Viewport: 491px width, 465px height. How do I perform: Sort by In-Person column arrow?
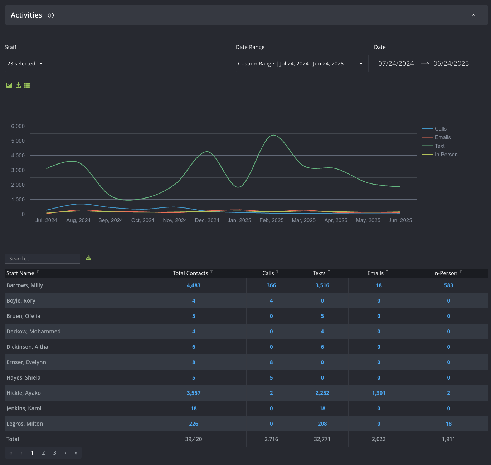tap(461, 272)
